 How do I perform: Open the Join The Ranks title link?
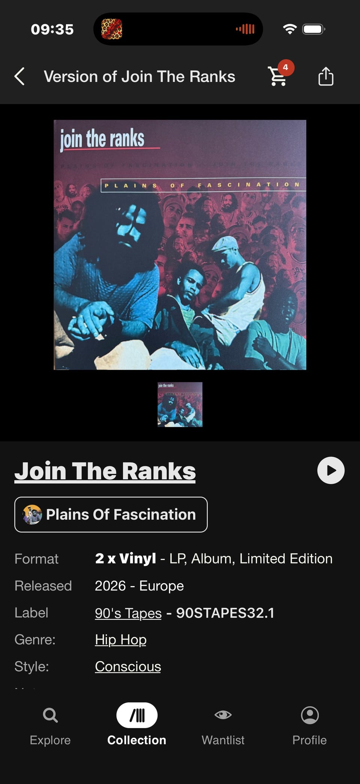click(x=105, y=471)
